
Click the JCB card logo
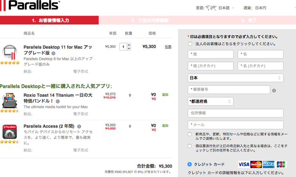(281, 164)
